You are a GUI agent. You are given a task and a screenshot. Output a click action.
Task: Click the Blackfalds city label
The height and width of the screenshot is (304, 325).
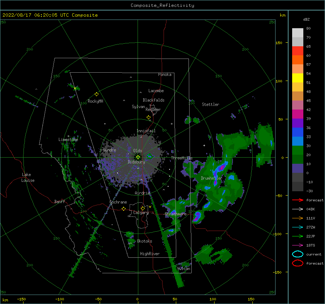[x=153, y=100]
